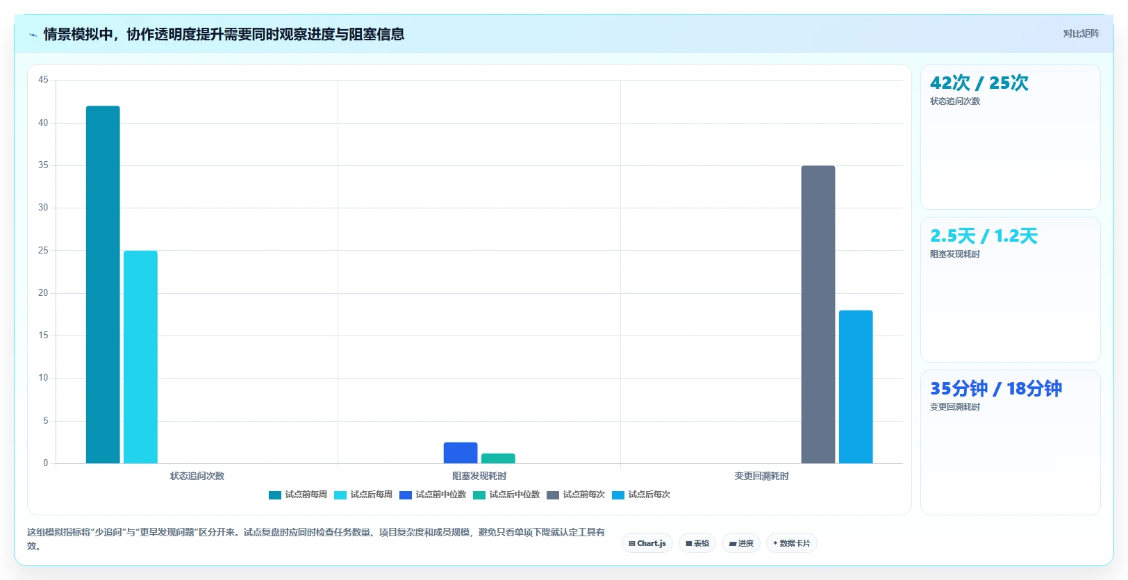Click the blue 试点前中位数 bar
This screenshot has height=580, width=1128.
461,453
